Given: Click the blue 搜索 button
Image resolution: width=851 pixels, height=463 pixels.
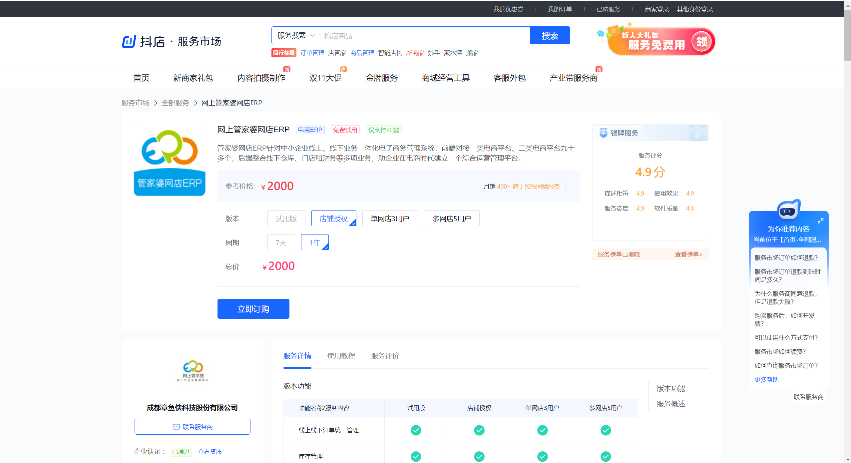Looking at the screenshot, I should pos(550,36).
